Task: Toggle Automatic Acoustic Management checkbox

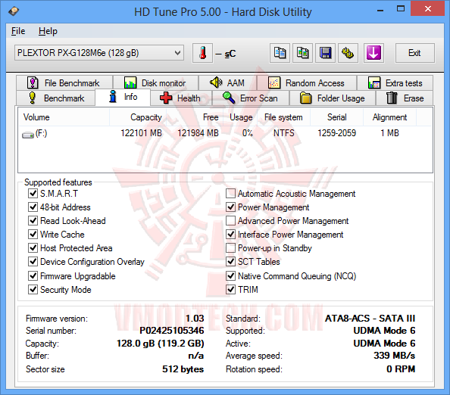Action: click(230, 193)
